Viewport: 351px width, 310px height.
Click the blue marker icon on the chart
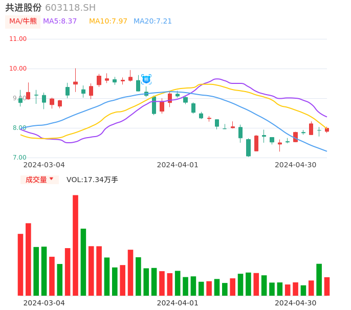click(146, 79)
